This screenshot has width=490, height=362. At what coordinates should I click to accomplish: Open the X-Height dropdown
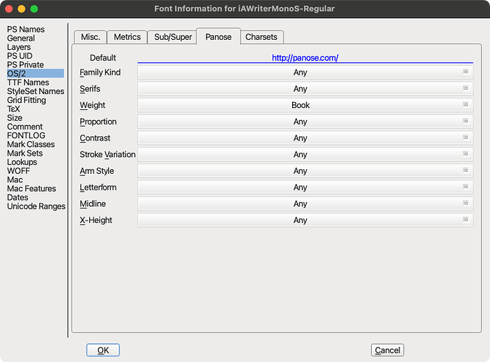tap(305, 220)
